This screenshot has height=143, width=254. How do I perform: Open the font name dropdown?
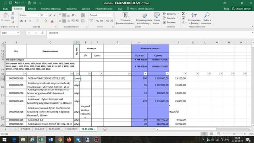click(x=39, y=15)
